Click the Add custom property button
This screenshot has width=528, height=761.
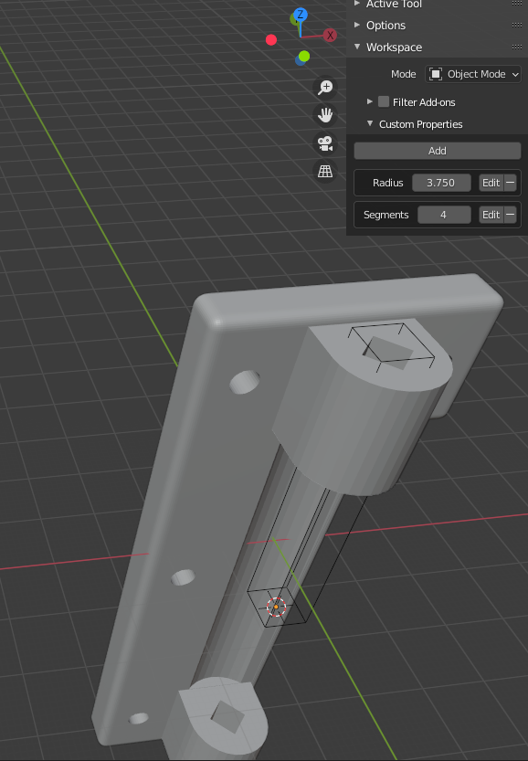438,151
